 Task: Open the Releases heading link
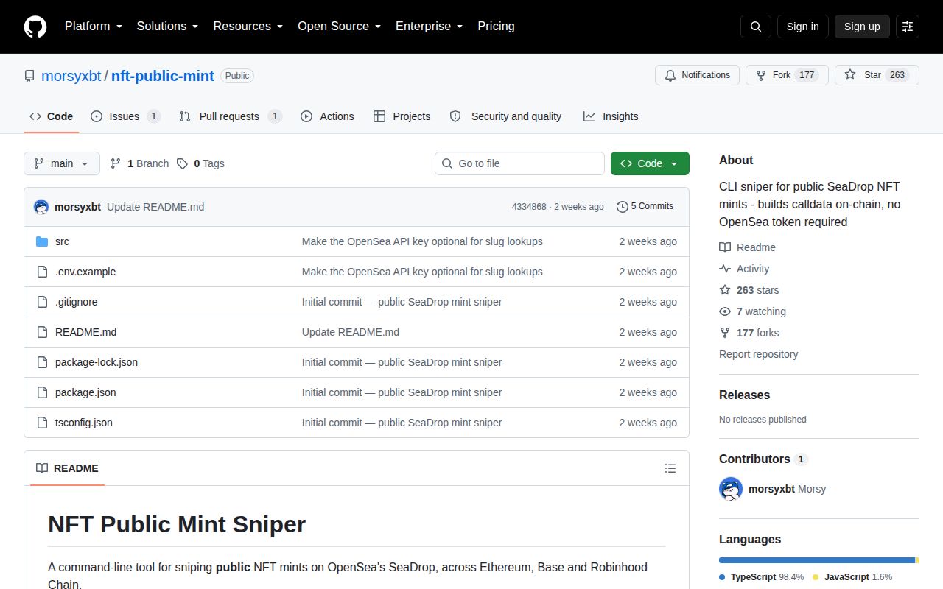(744, 395)
